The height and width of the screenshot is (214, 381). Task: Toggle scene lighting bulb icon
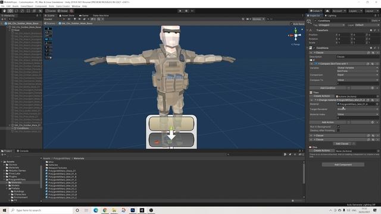pyautogui.click(x=74, y=19)
